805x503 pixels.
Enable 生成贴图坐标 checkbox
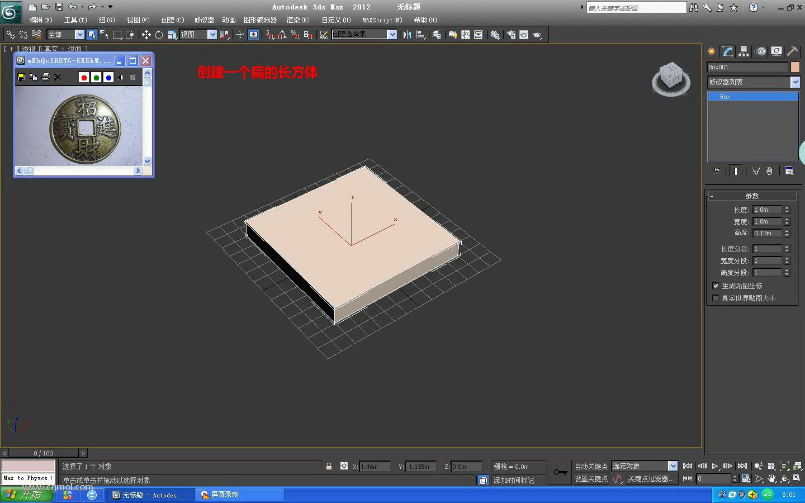(716, 286)
